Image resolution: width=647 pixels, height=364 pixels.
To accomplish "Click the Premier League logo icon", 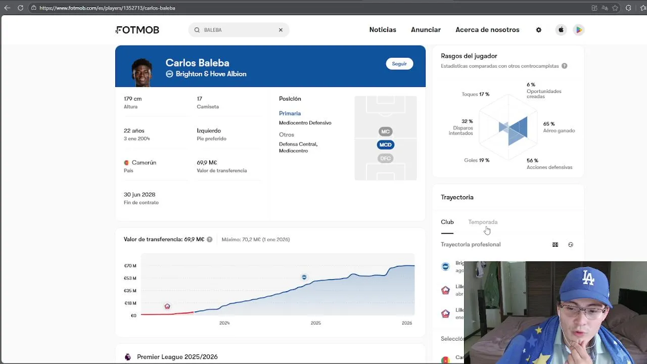I will click(x=128, y=357).
